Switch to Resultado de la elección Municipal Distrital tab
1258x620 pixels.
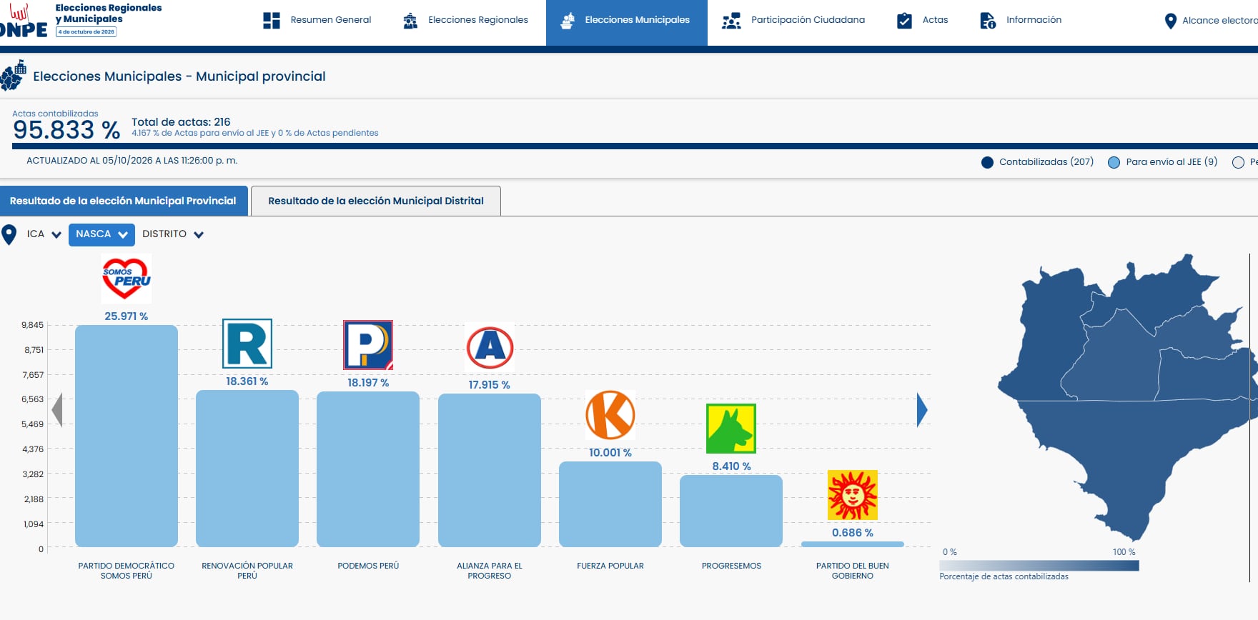point(376,201)
